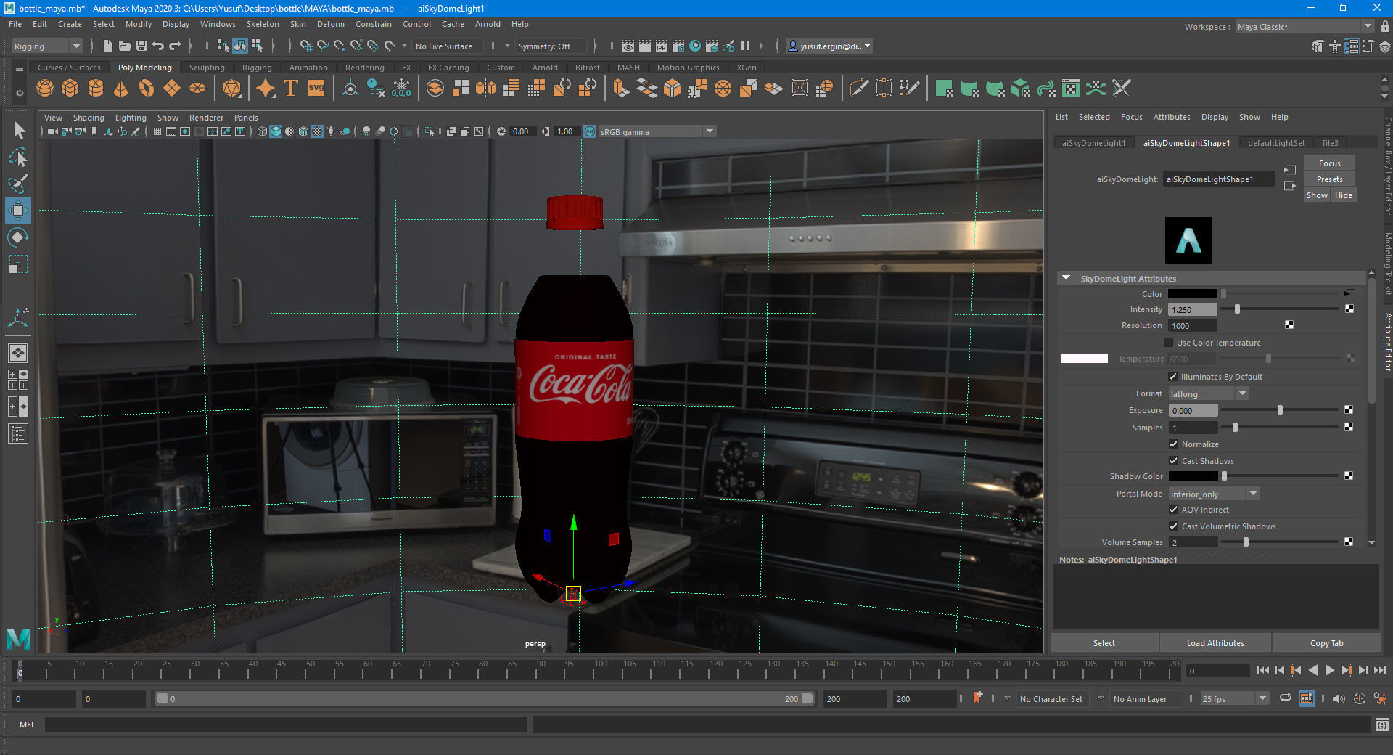Select the arrow Select tool in toolbox

coord(19,131)
